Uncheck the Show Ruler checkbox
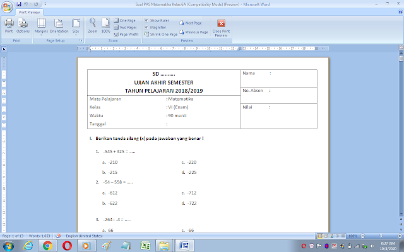The image size is (404, 252). [x=146, y=20]
